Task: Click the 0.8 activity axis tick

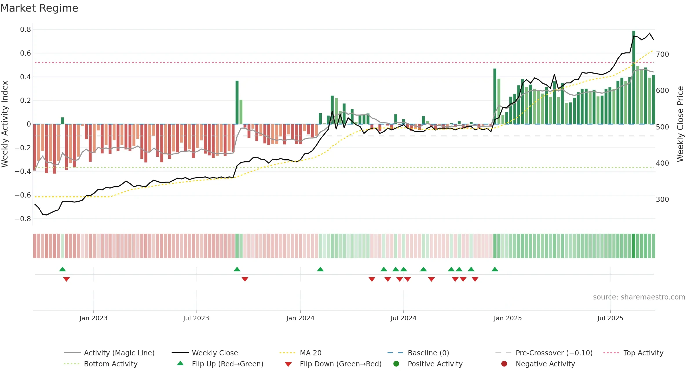Action: point(25,30)
